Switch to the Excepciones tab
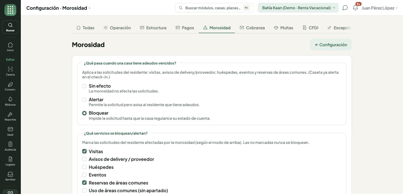403x194 pixels. pos(339,28)
